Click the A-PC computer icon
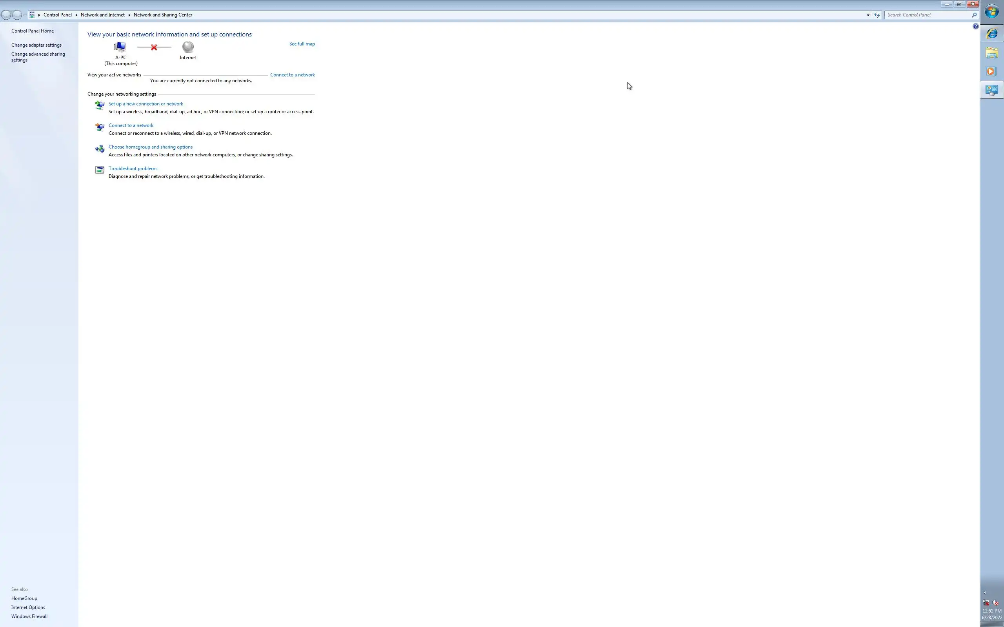The image size is (1004, 627). (x=120, y=47)
